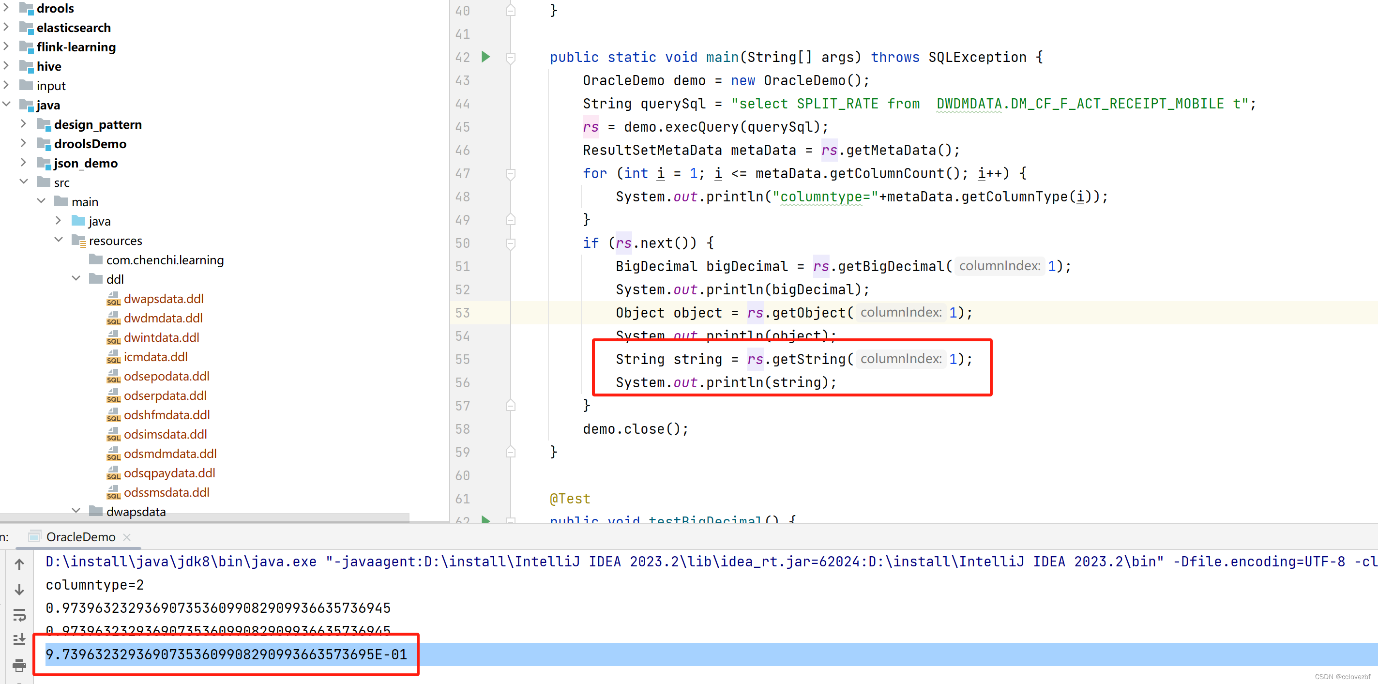Click the down arrow in console toolbar
This screenshot has height=684, width=1378.
click(19, 589)
